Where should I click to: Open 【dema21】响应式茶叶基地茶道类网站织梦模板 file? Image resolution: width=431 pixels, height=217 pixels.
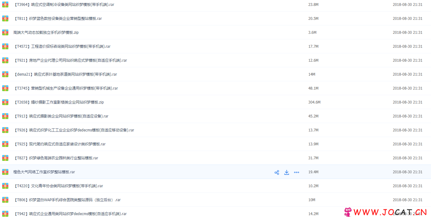(x=65, y=74)
